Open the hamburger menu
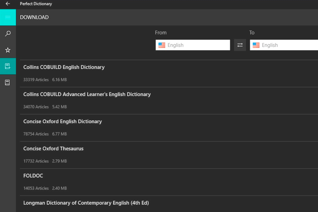 pos(8,17)
